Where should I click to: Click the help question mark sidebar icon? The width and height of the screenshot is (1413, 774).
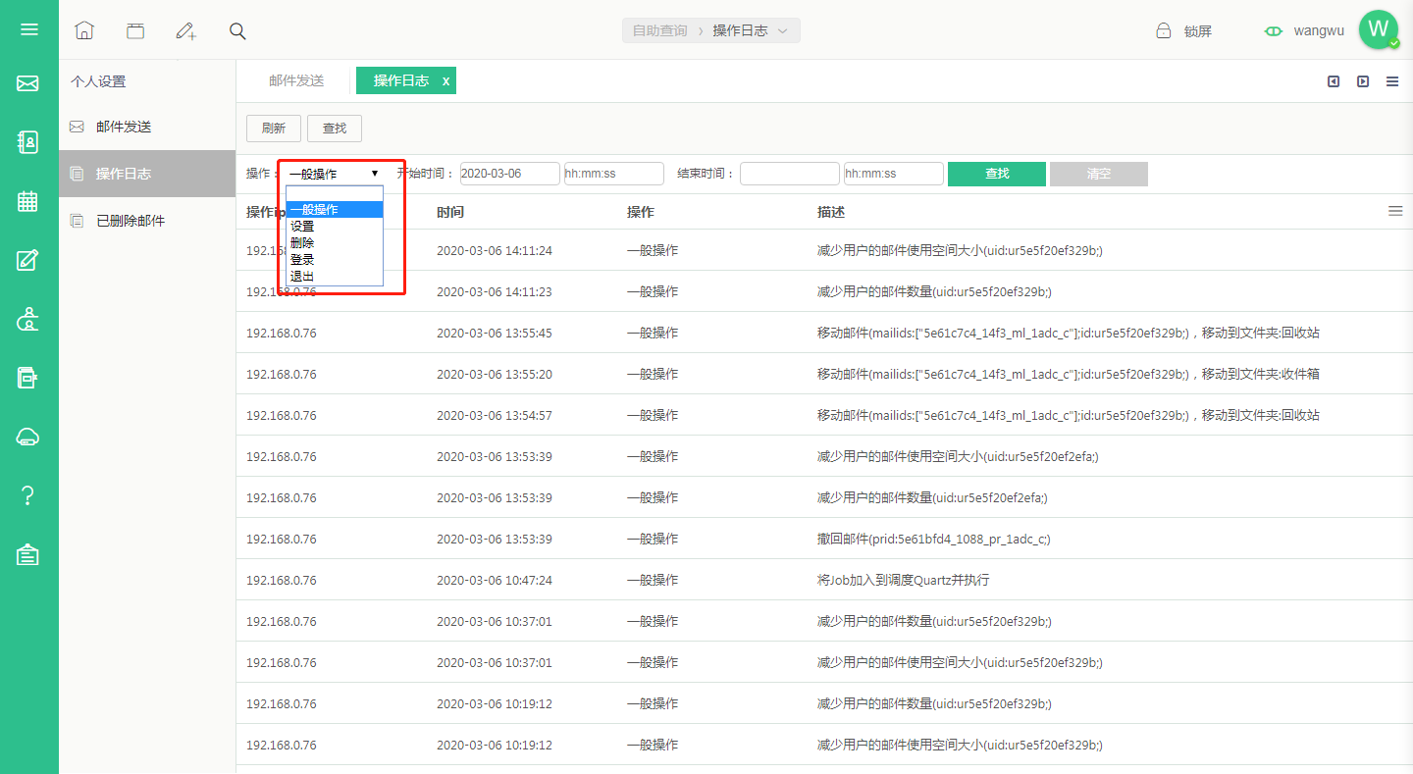(27, 495)
